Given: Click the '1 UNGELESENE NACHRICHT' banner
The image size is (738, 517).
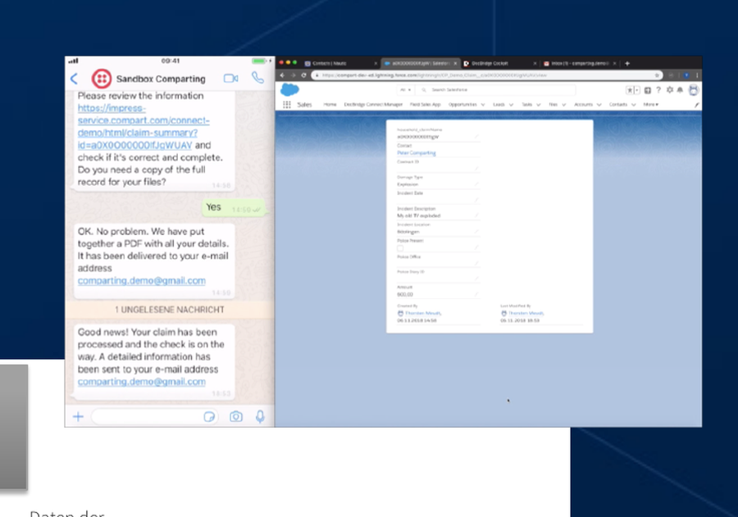Looking at the screenshot, I should tap(170, 310).
